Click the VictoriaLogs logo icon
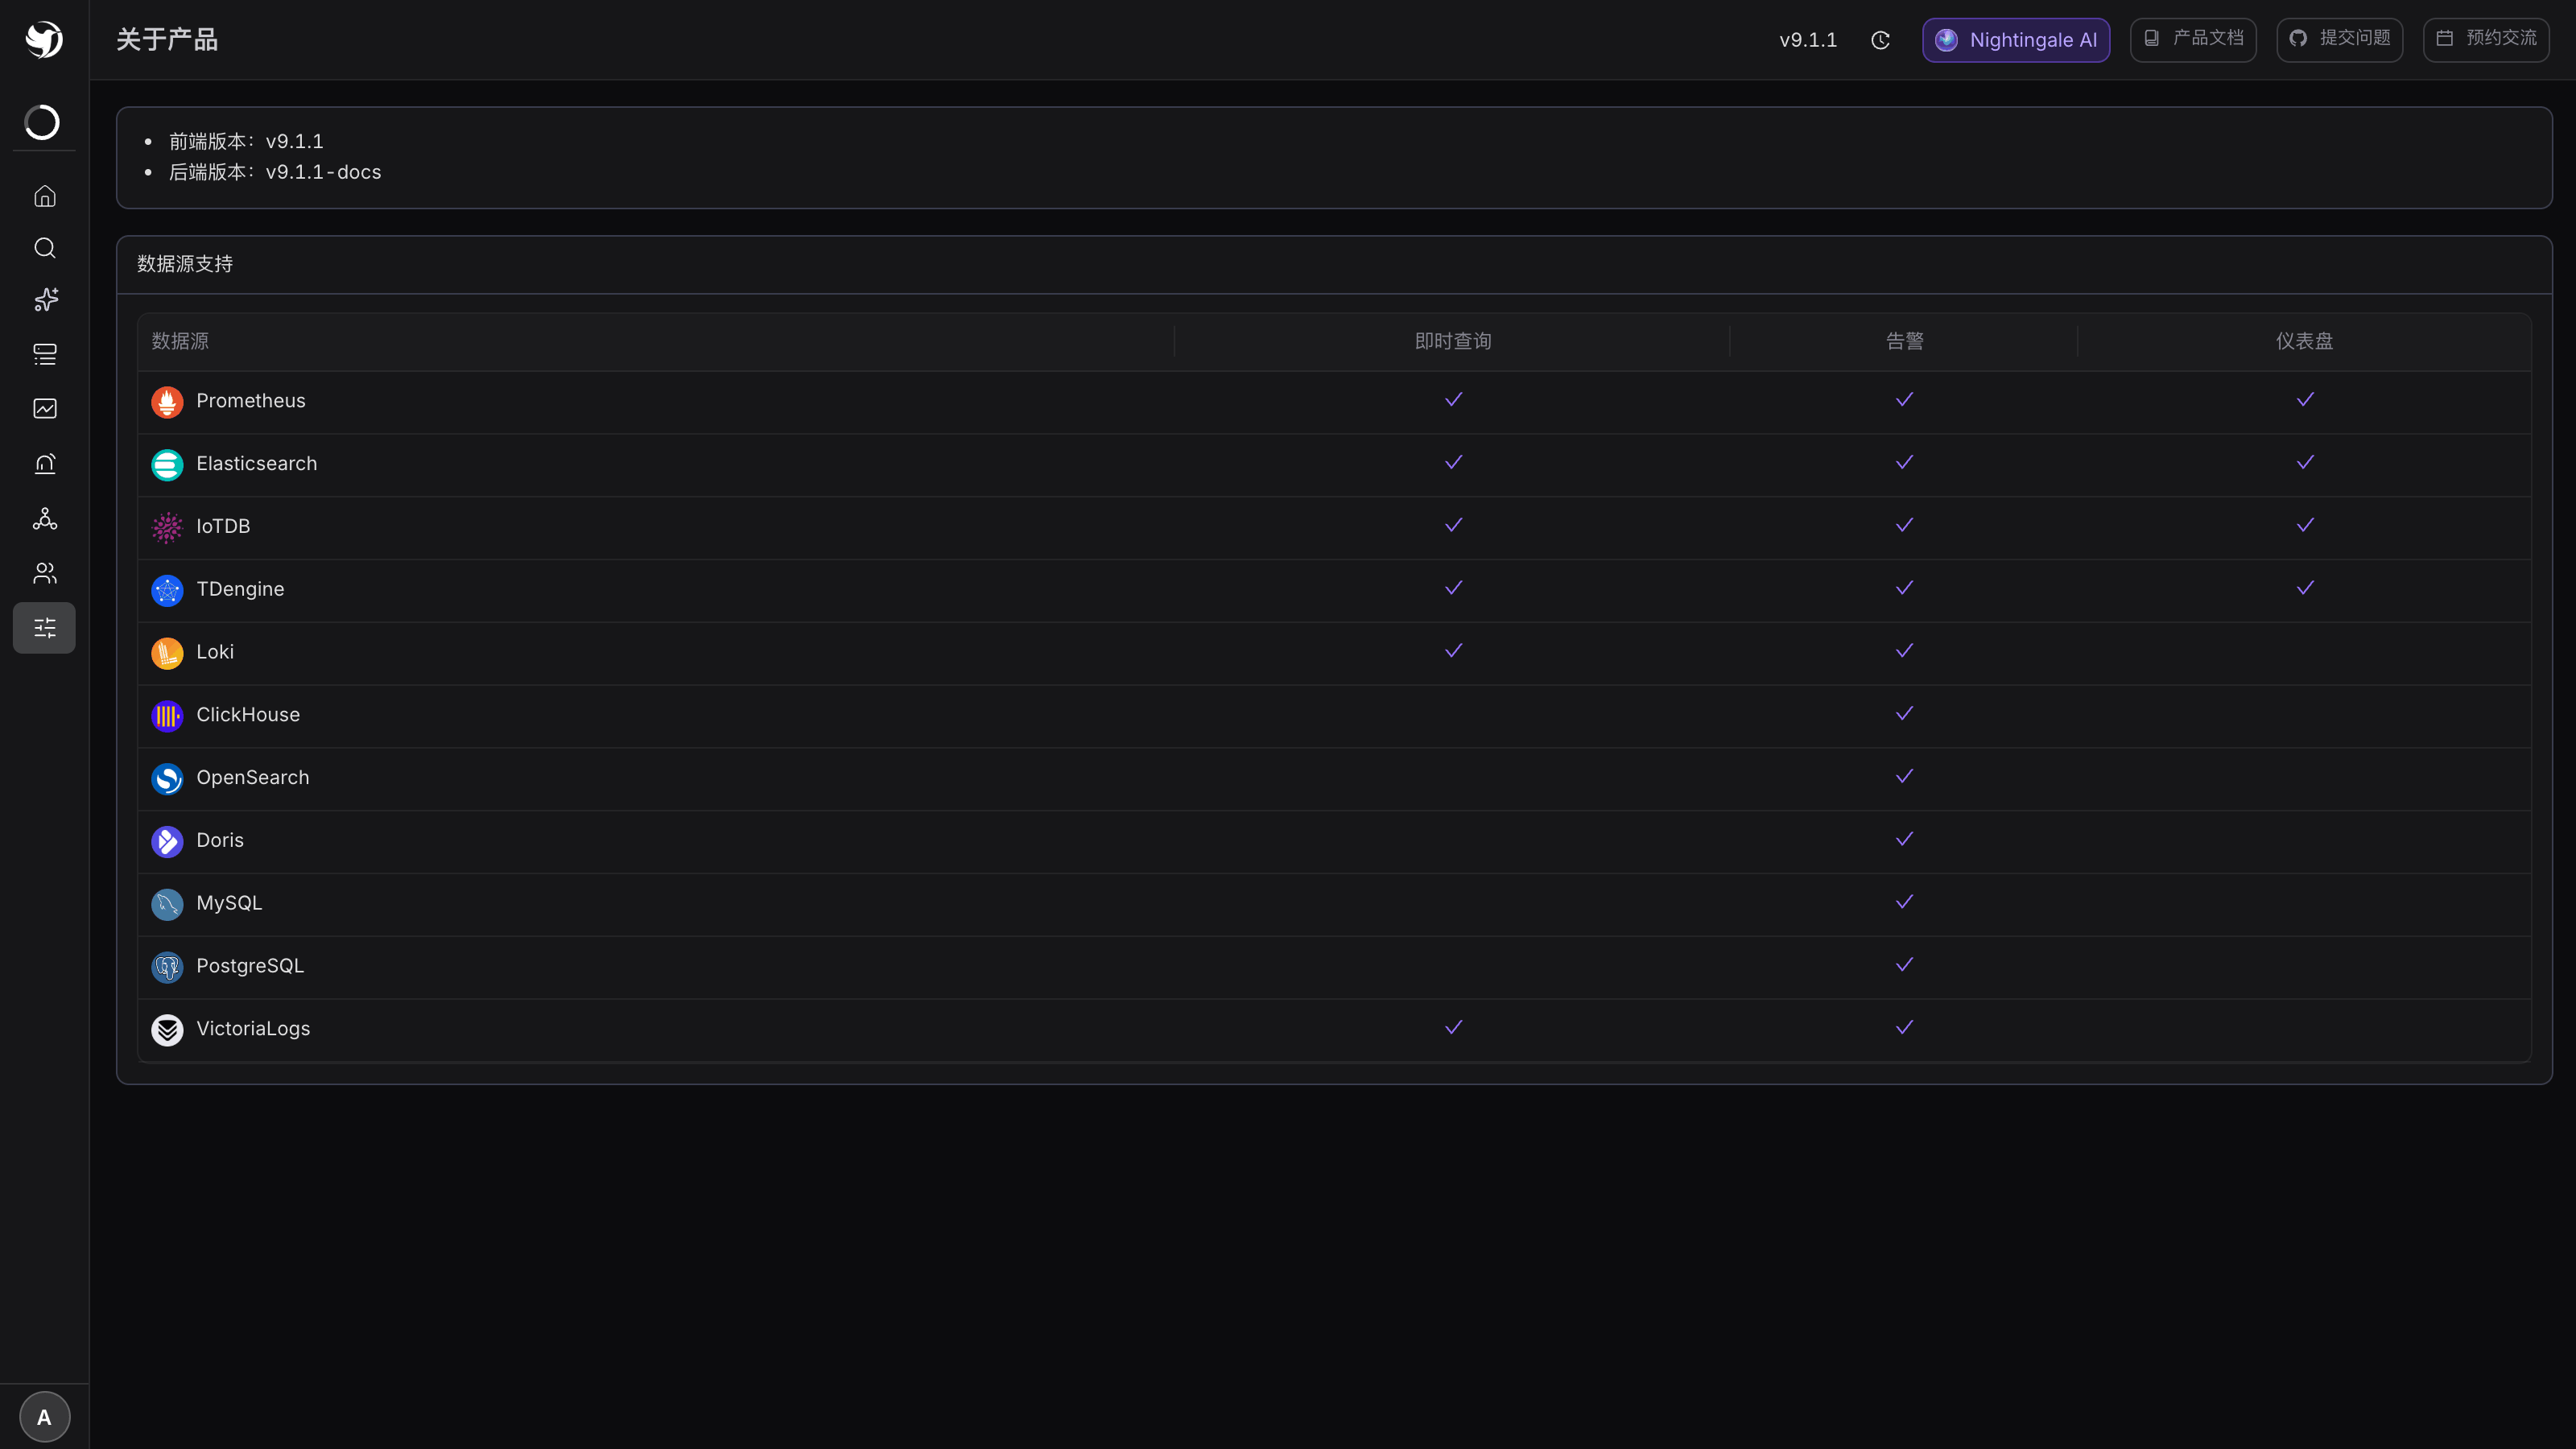The width and height of the screenshot is (2576, 1449). point(167,1030)
